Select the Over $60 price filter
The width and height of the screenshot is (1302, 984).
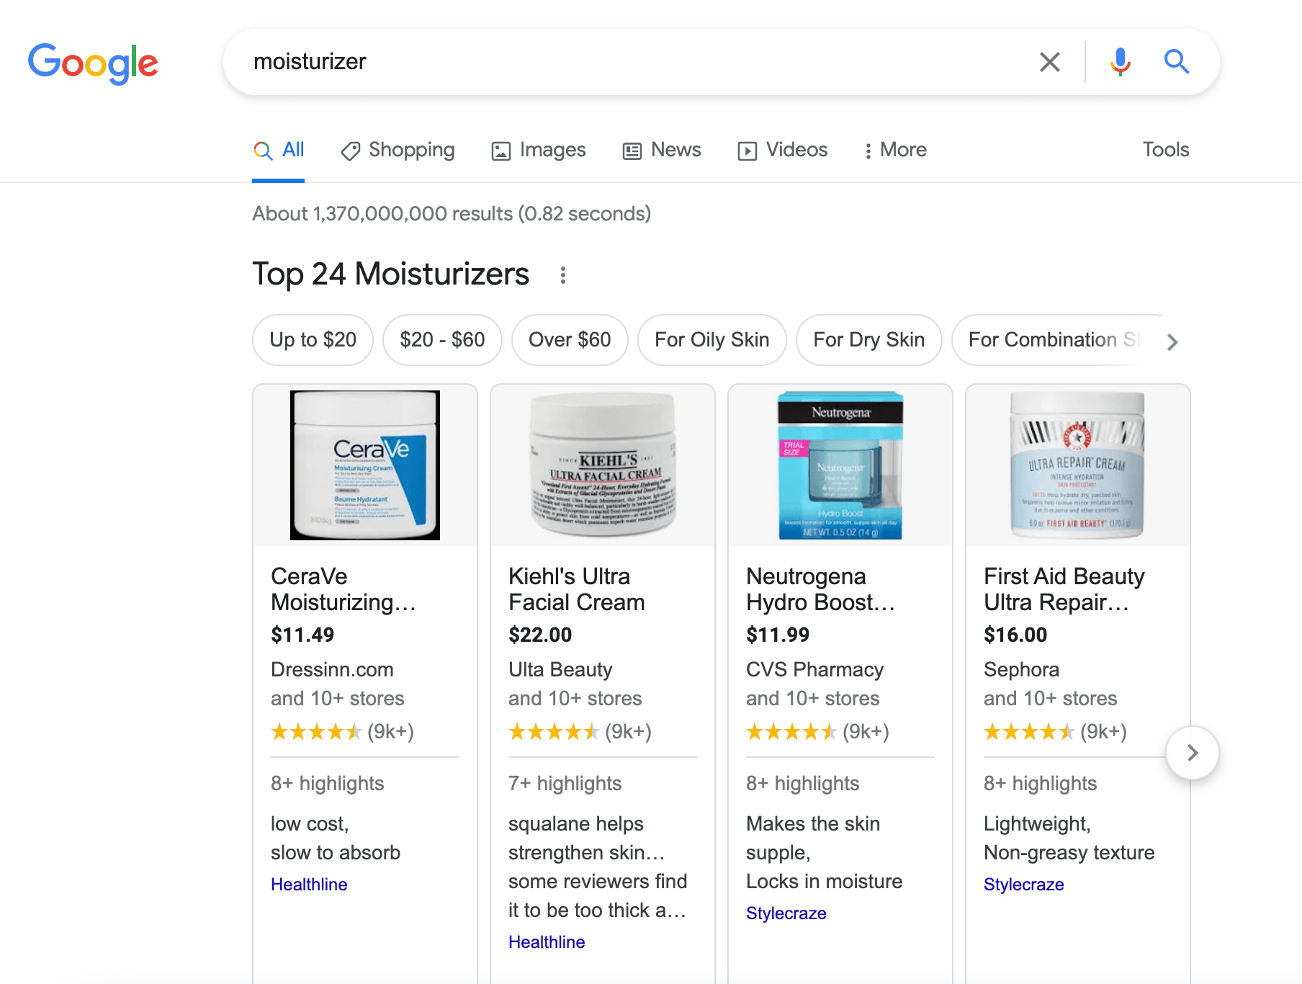pyautogui.click(x=570, y=340)
